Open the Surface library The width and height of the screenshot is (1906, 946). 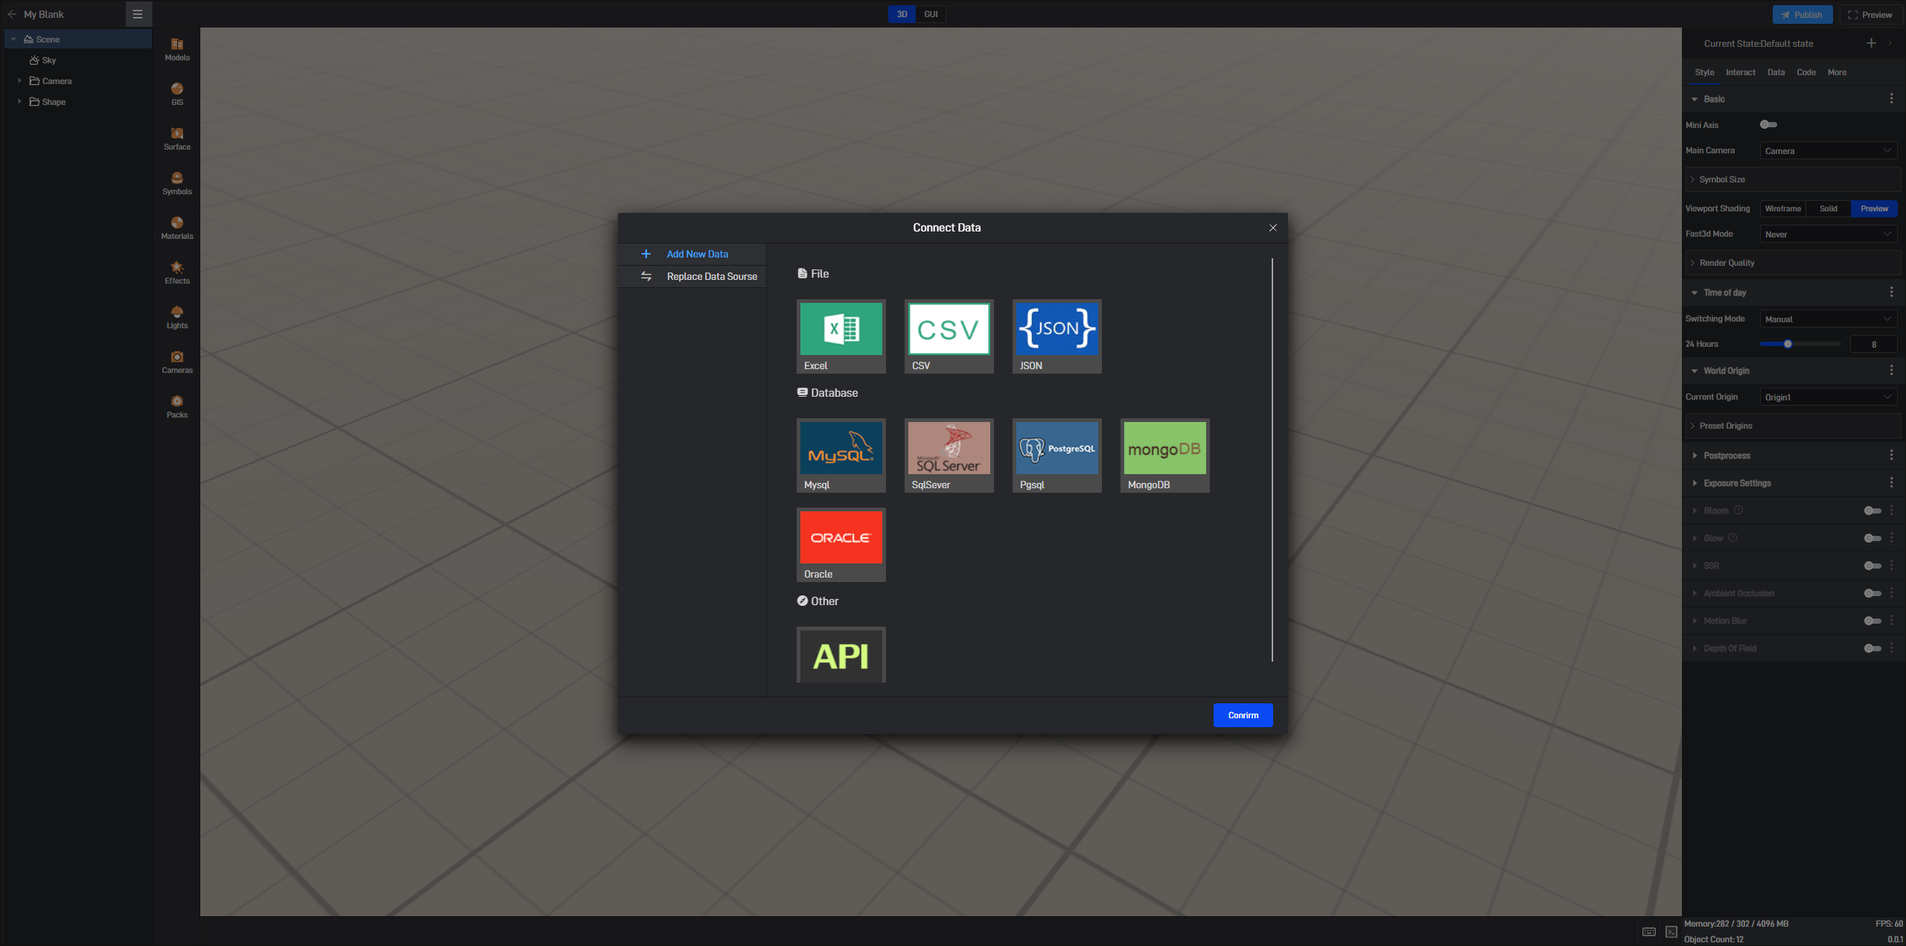tap(177, 138)
